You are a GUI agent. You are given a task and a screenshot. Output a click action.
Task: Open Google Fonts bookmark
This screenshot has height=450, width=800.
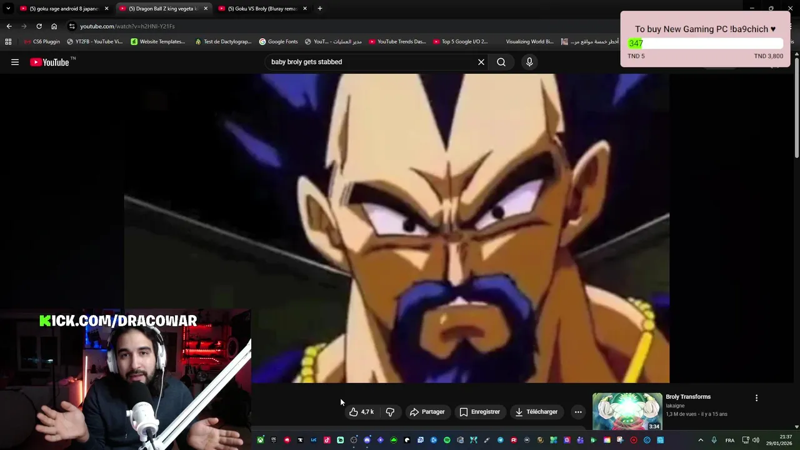pos(279,42)
